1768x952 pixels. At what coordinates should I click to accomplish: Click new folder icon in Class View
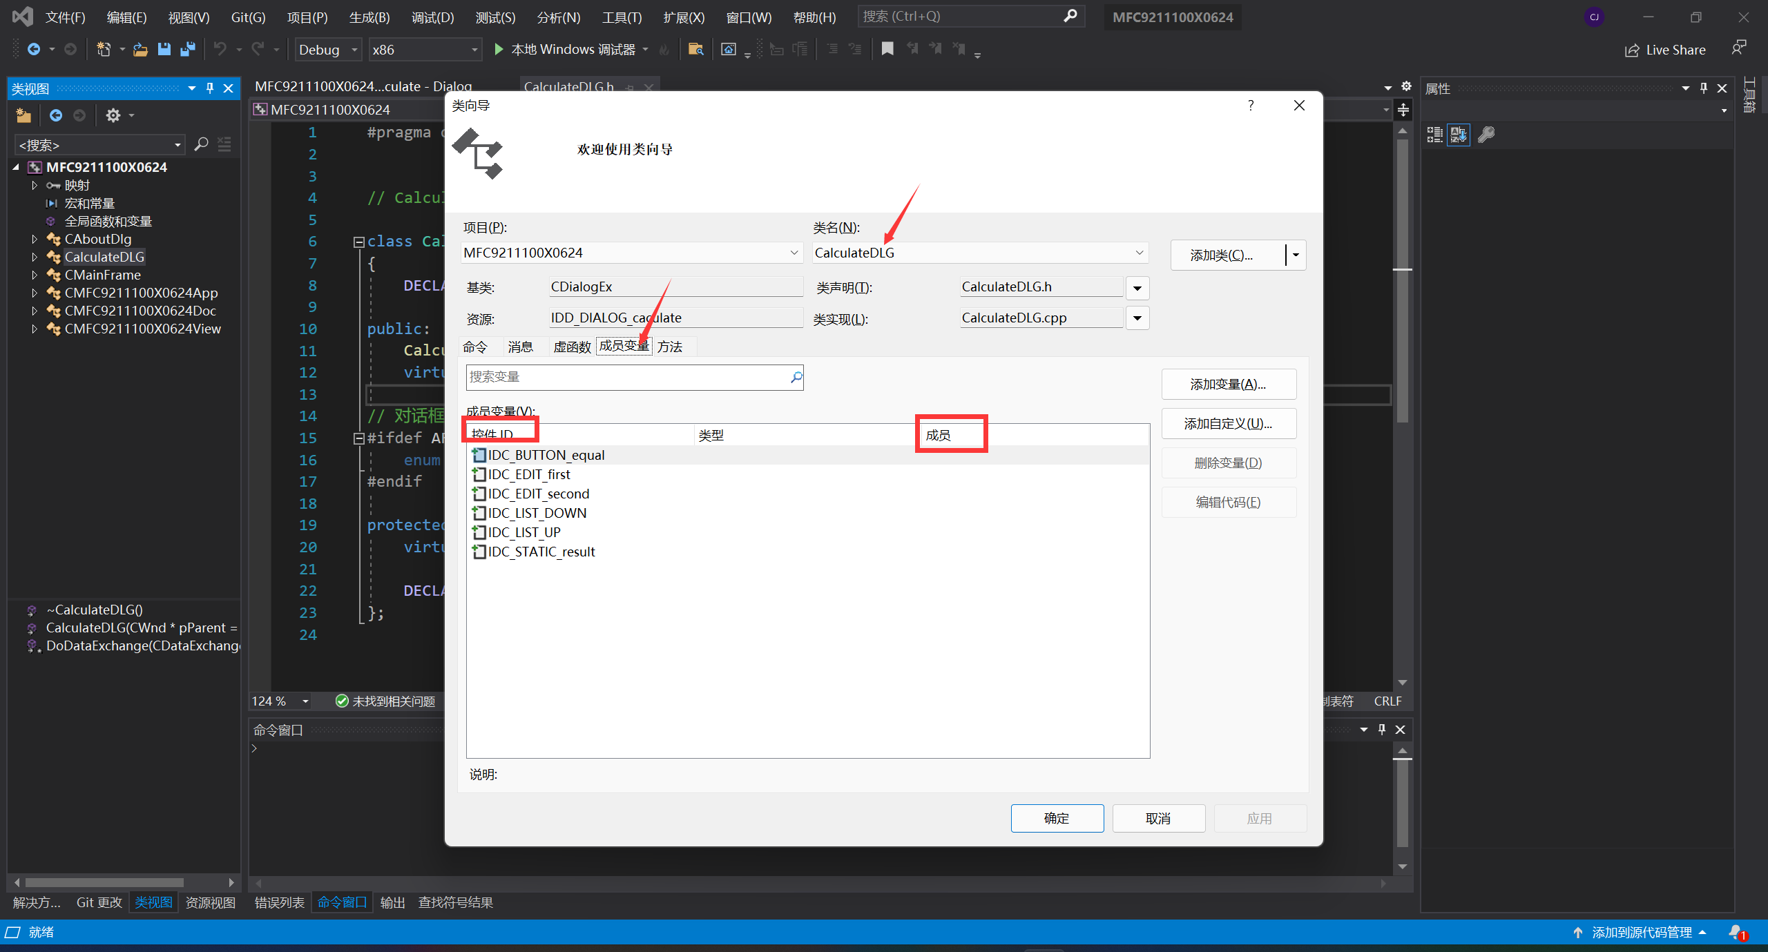coord(23,115)
